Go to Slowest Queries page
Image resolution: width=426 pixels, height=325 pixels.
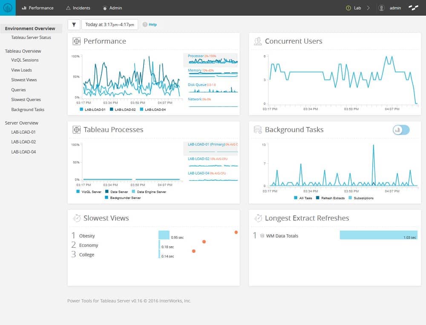coord(26,100)
